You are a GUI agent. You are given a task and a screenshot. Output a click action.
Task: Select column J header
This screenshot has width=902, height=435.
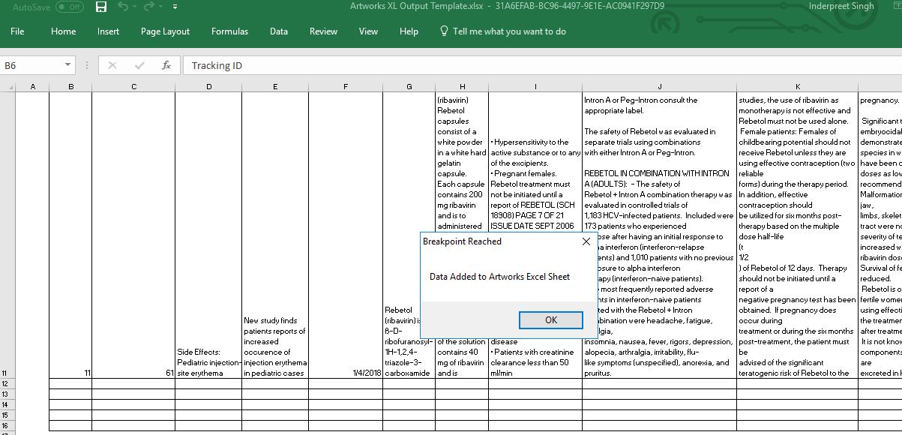(x=660, y=87)
